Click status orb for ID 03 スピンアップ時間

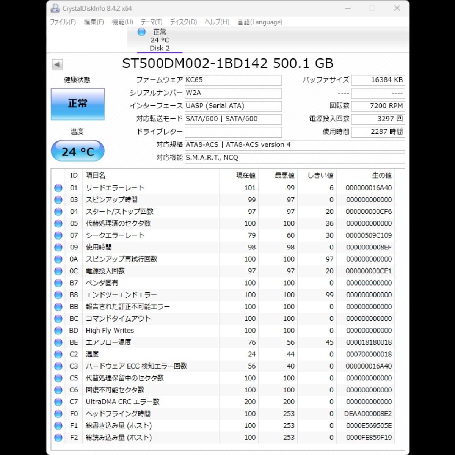[x=58, y=200]
